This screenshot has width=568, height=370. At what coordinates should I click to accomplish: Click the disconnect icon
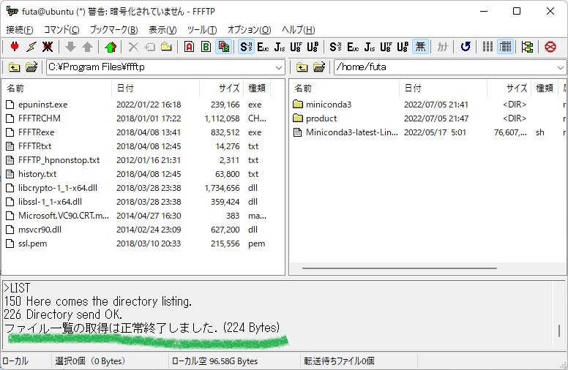pos(48,47)
